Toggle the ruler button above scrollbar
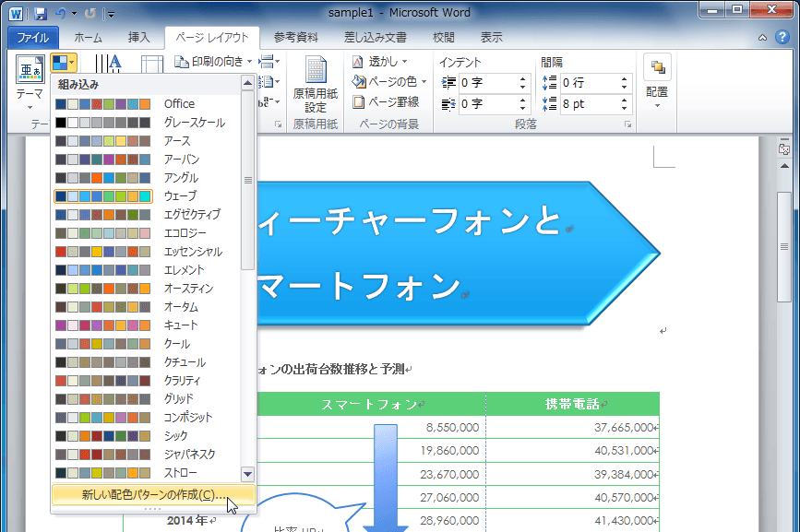The image size is (800, 532). [784, 148]
